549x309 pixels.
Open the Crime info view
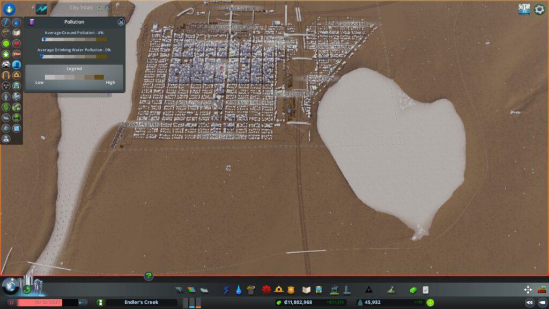click(x=6, y=85)
